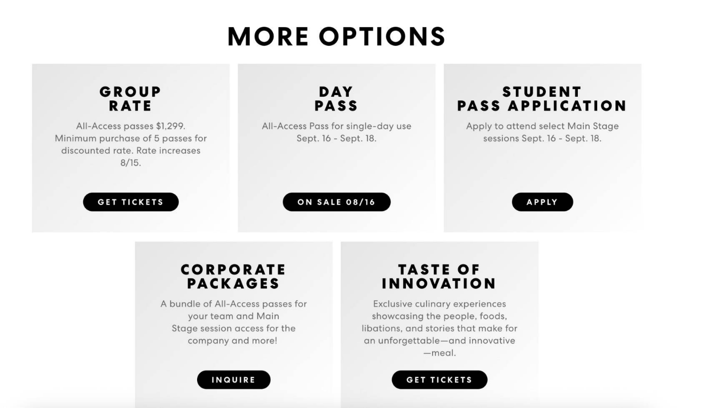Select the Group Rate heading

pos(130,99)
